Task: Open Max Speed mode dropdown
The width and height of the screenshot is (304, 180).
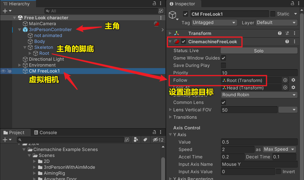Action: 279,149
